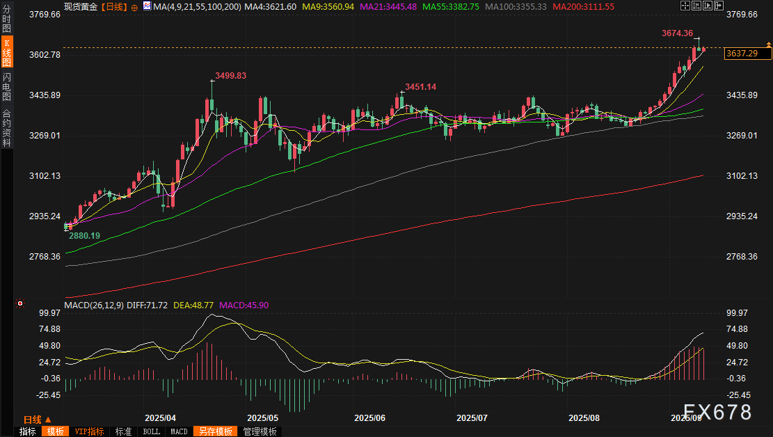Click the orange up-arrow marker above price tag
The height and width of the screenshot is (437, 773).
pyautogui.click(x=768, y=45)
